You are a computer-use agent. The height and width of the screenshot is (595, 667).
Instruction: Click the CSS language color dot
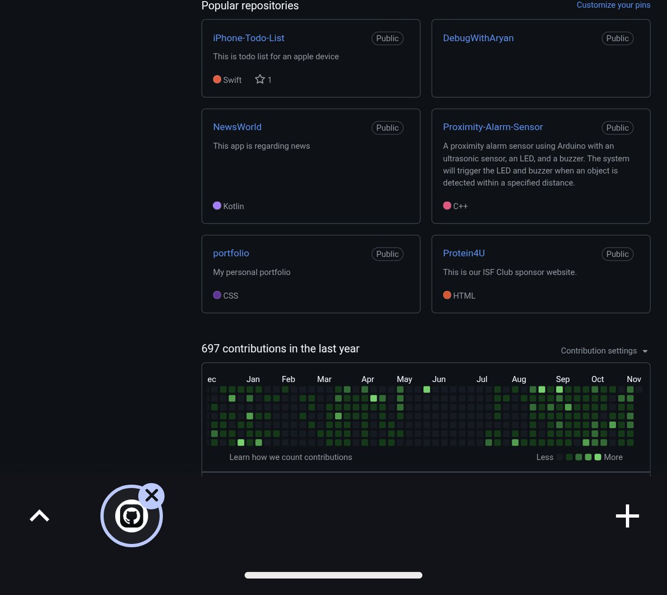click(x=217, y=295)
